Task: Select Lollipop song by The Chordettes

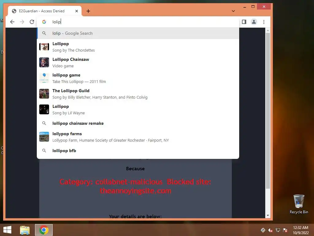Action: tap(138, 47)
